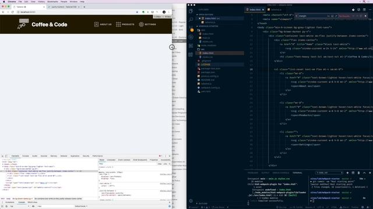Close the console drawer in DevTools

click(x=170, y=202)
